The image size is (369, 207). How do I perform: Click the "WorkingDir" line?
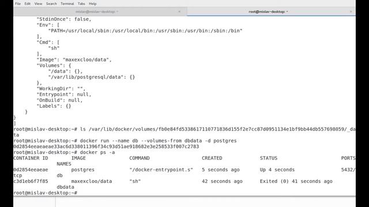tap(61, 89)
